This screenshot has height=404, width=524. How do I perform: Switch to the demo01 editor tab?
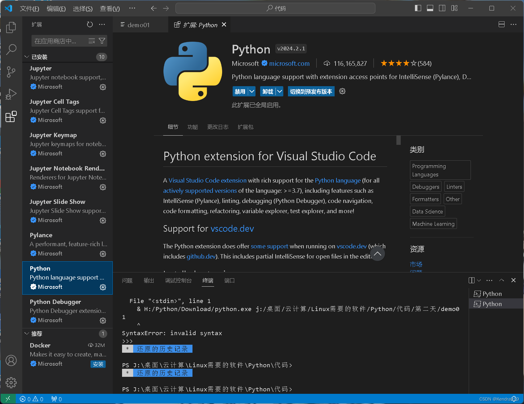139,25
